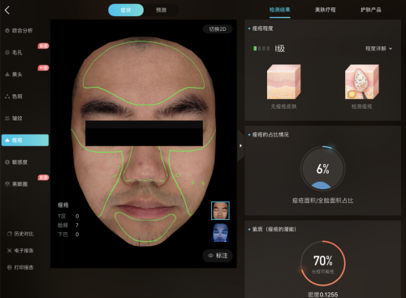Click the 密度0.1255 density value
The height and width of the screenshot is (298, 406).
point(322,295)
